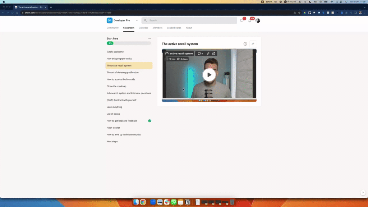Click the green checkmark next to 'How to get help and feedback'

(x=150, y=121)
